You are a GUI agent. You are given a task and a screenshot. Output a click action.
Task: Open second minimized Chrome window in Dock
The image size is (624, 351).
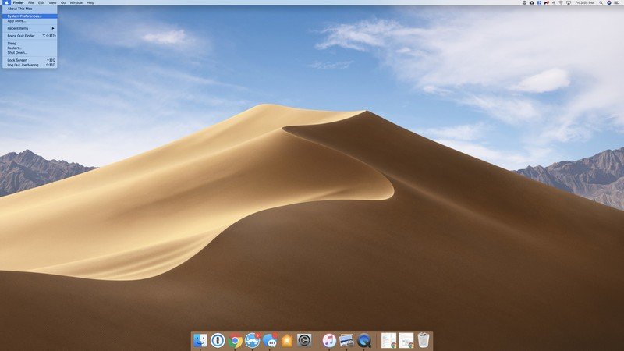(406, 341)
